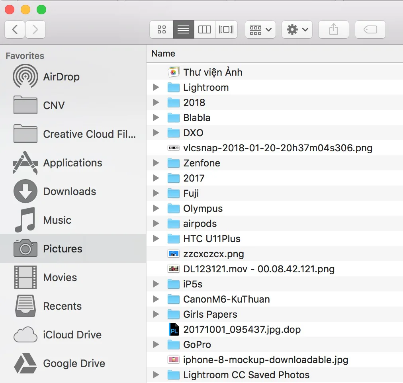Select Pictures in the sidebar
Viewport: 403px width, 383px height.
[x=73, y=248]
